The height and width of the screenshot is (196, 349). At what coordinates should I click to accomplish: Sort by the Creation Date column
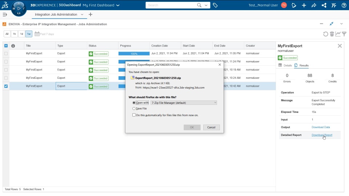point(160,46)
